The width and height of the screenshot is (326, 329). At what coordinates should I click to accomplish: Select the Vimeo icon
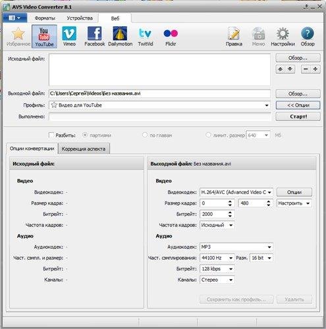[69, 36]
